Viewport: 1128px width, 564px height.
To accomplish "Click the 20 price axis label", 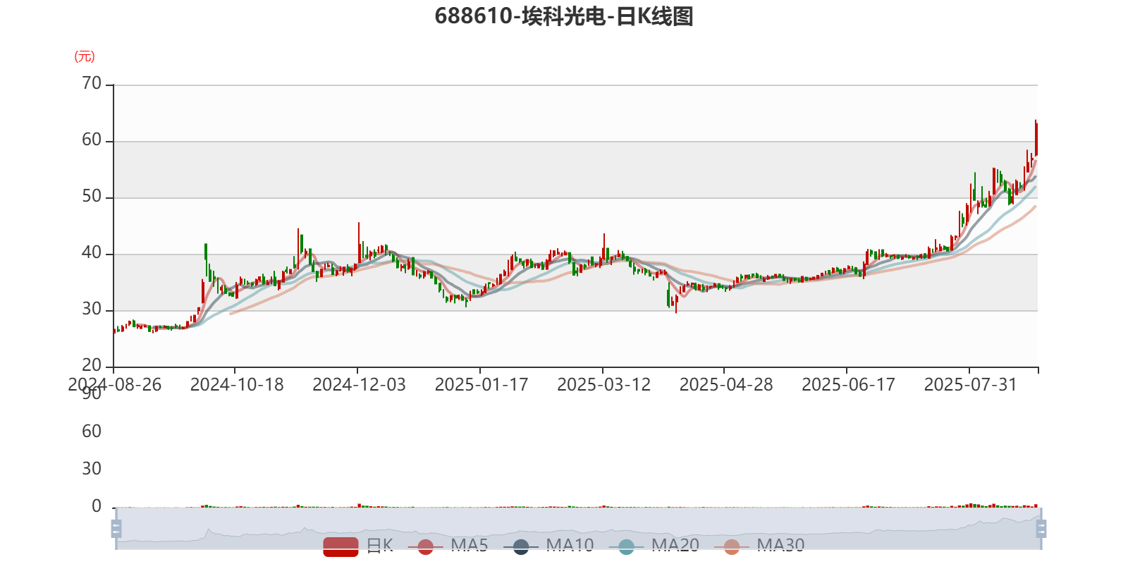I will click(x=92, y=366).
